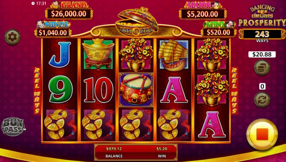The height and width of the screenshot is (162, 286).
Task: Open the settings gear button
Action: 12,37
